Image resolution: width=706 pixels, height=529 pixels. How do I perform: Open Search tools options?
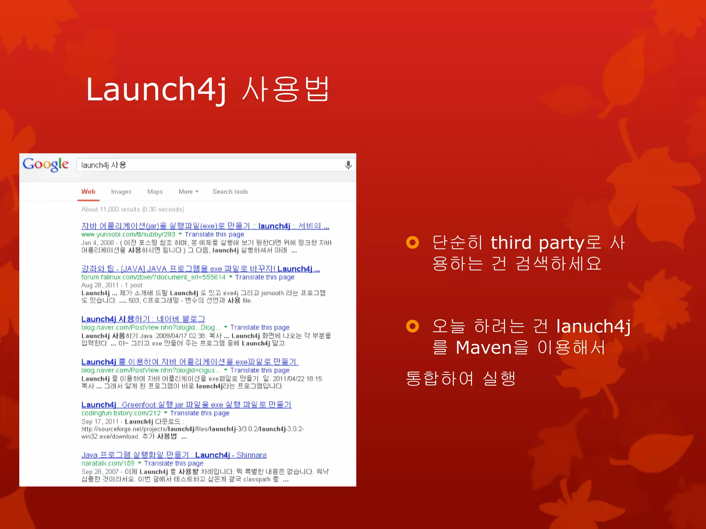[230, 191]
